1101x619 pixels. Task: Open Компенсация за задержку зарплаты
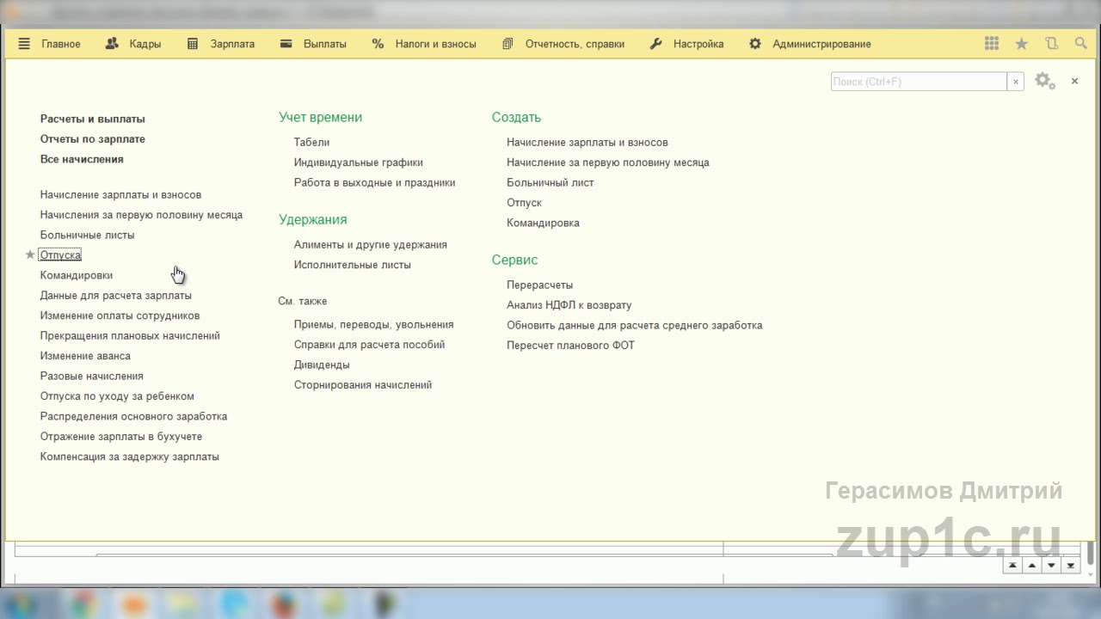point(130,457)
